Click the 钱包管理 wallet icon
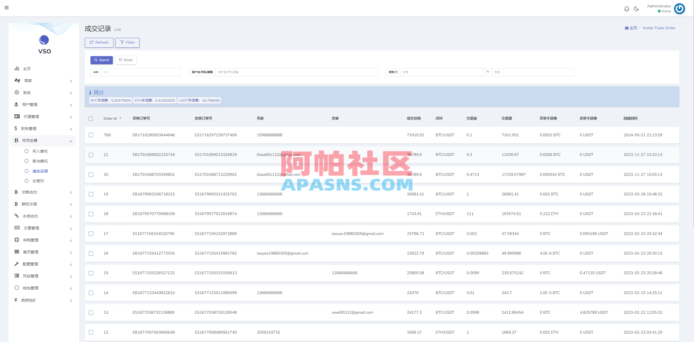The image size is (694, 342). (x=17, y=288)
